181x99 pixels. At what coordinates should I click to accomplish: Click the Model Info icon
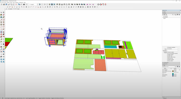tap(27, 4)
